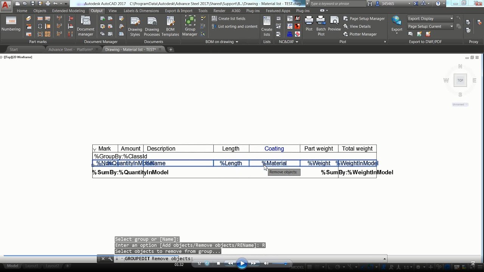
Task: Switch to the Model layout tab
Action: point(12,266)
